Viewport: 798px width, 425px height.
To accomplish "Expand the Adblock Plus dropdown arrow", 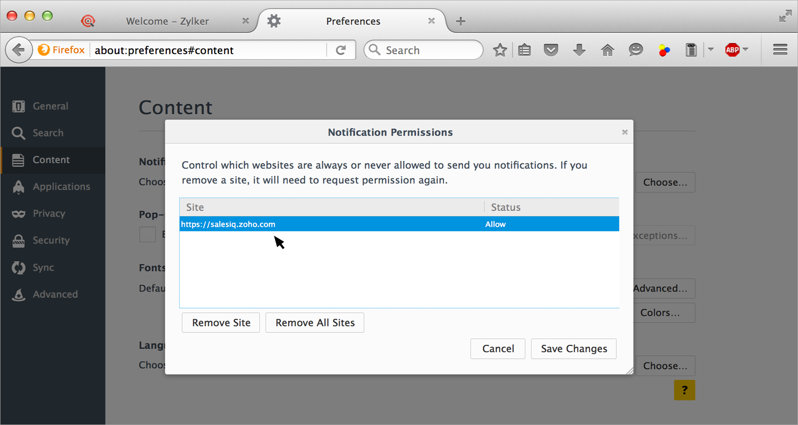I will [745, 49].
